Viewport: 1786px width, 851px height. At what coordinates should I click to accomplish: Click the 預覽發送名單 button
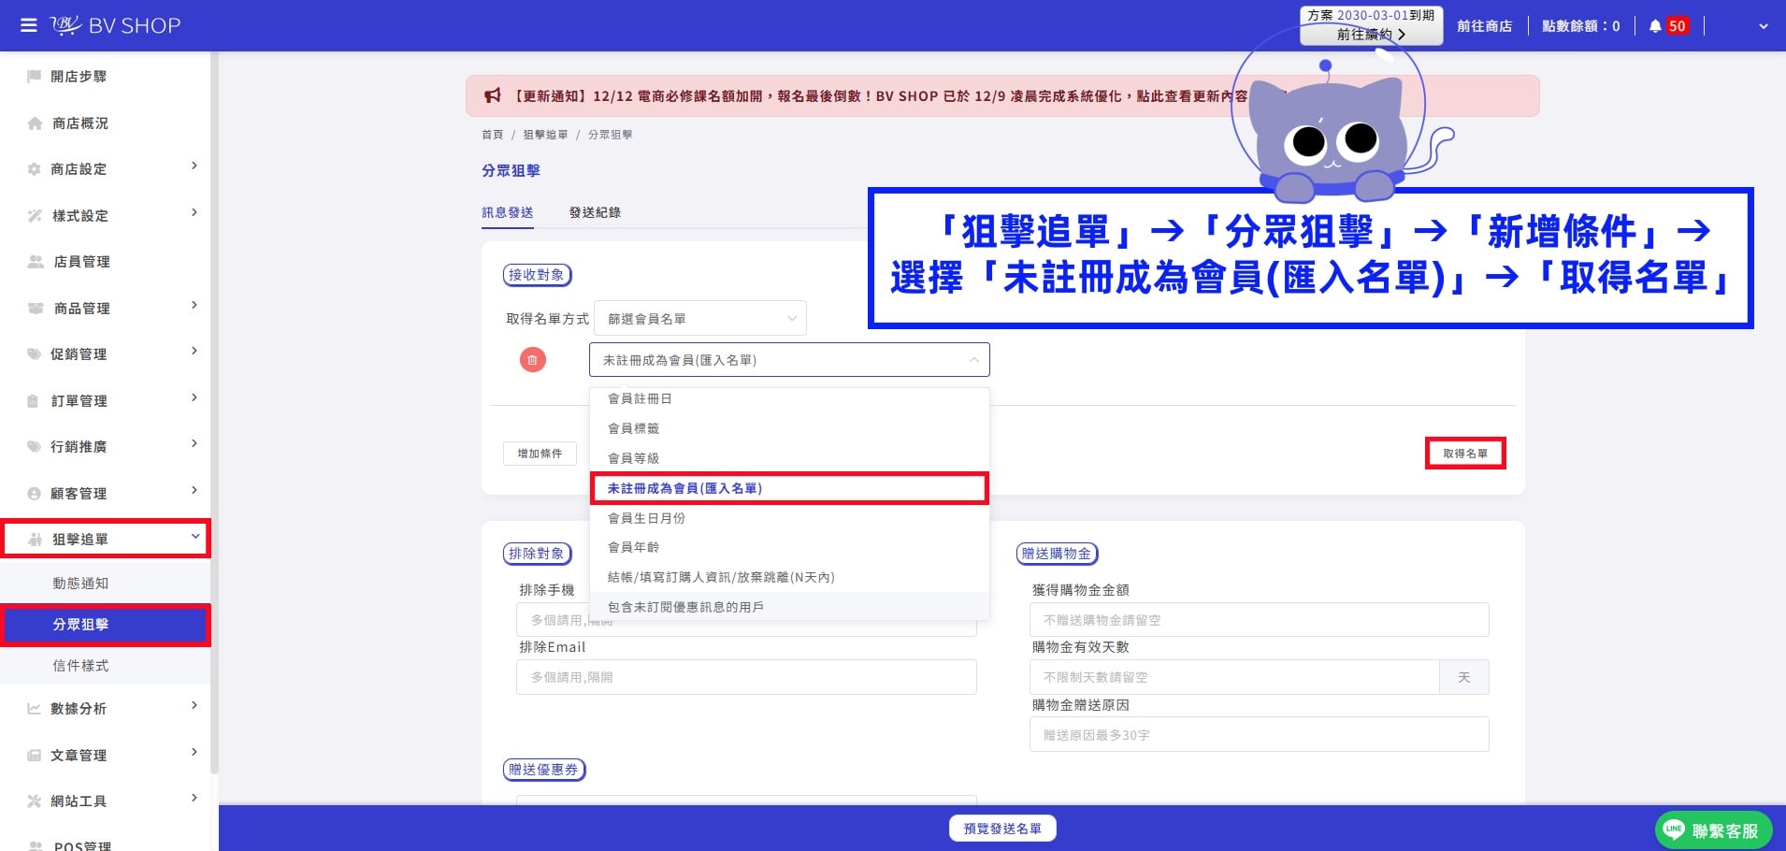(1002, 829)
